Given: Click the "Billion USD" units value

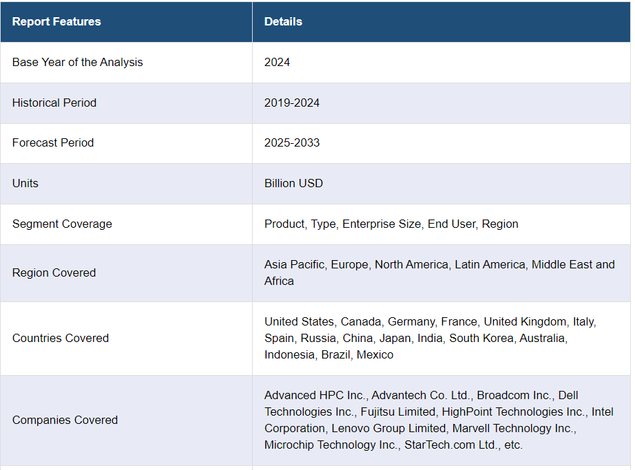Looking at the screenshot, I should pyautogui.click(x=293, y=183).
